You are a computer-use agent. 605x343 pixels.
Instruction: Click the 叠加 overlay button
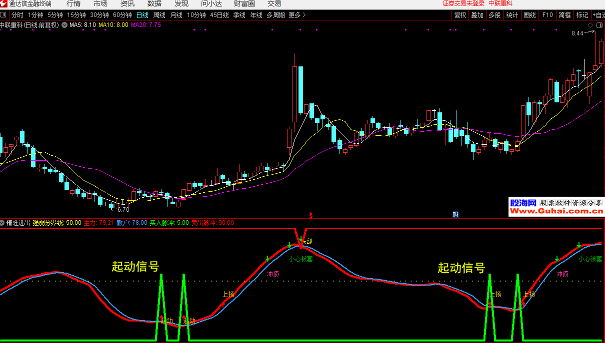[x=477, y=15]
